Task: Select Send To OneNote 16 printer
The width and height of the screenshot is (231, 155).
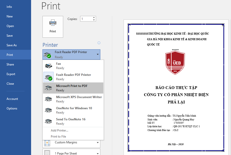Action: [73, 121]
